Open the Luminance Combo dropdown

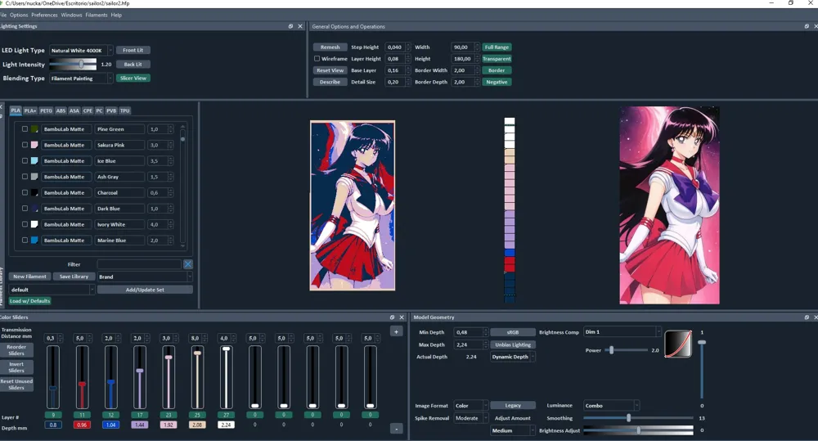pyautogui.click(x=611, y=406)
